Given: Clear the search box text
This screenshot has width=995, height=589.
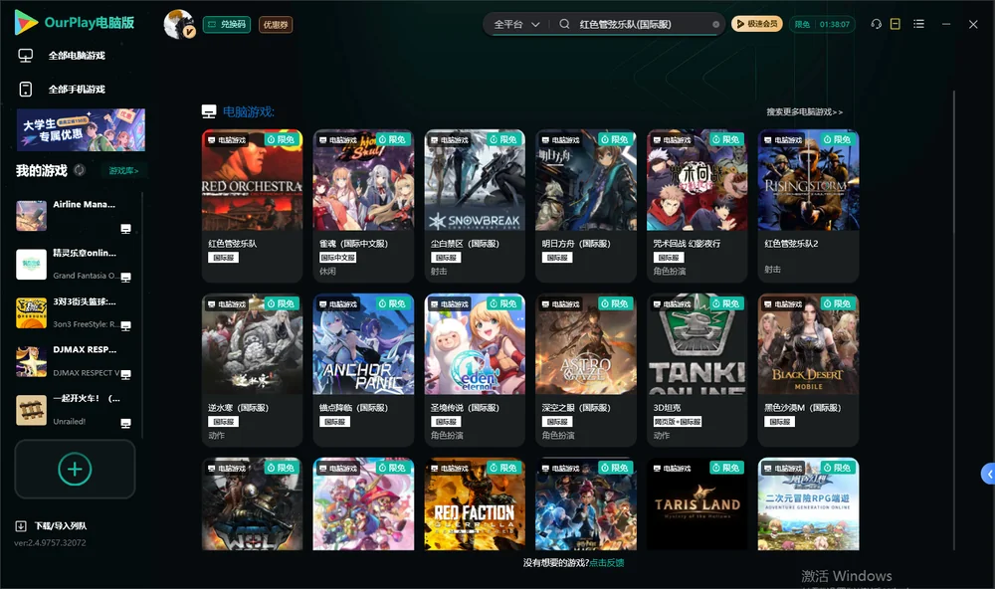Looking at the screenshot, I should [x=715, y=24].
